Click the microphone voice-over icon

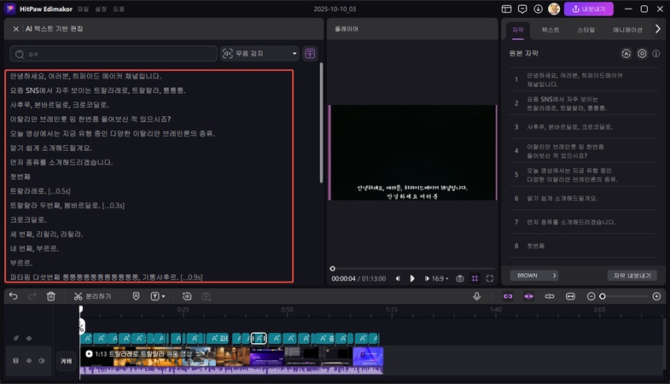[x=477, y=296]
